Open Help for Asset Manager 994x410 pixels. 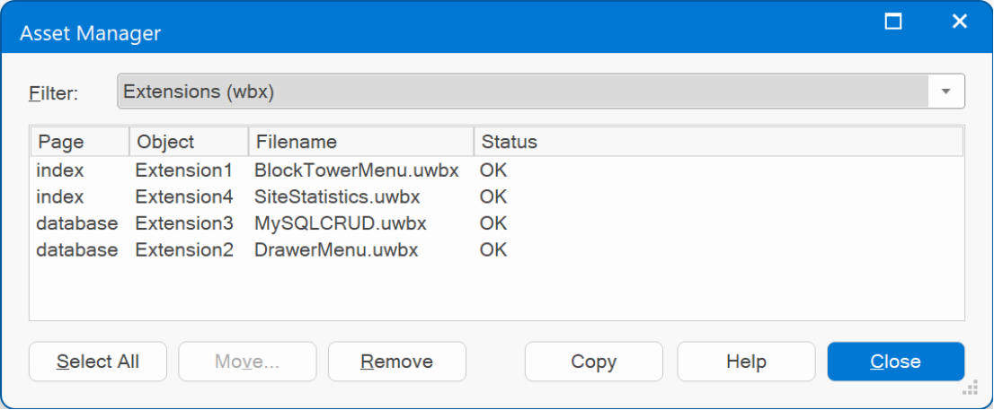pyautogui.click(x=746, y=362)
